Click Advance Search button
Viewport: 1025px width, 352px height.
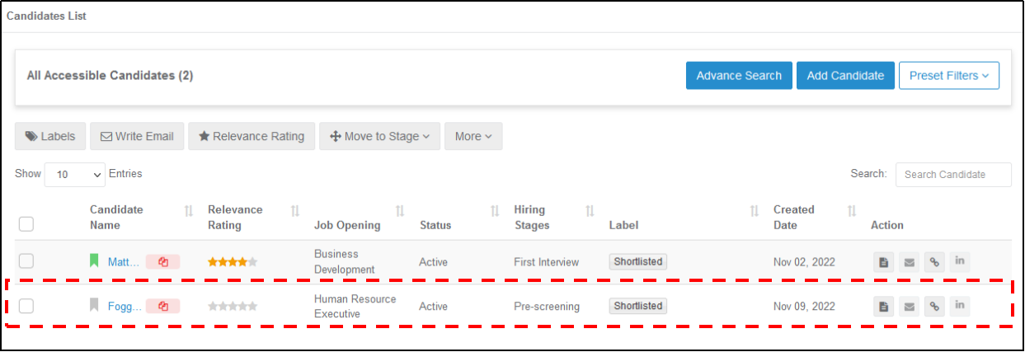click(739, 75)
